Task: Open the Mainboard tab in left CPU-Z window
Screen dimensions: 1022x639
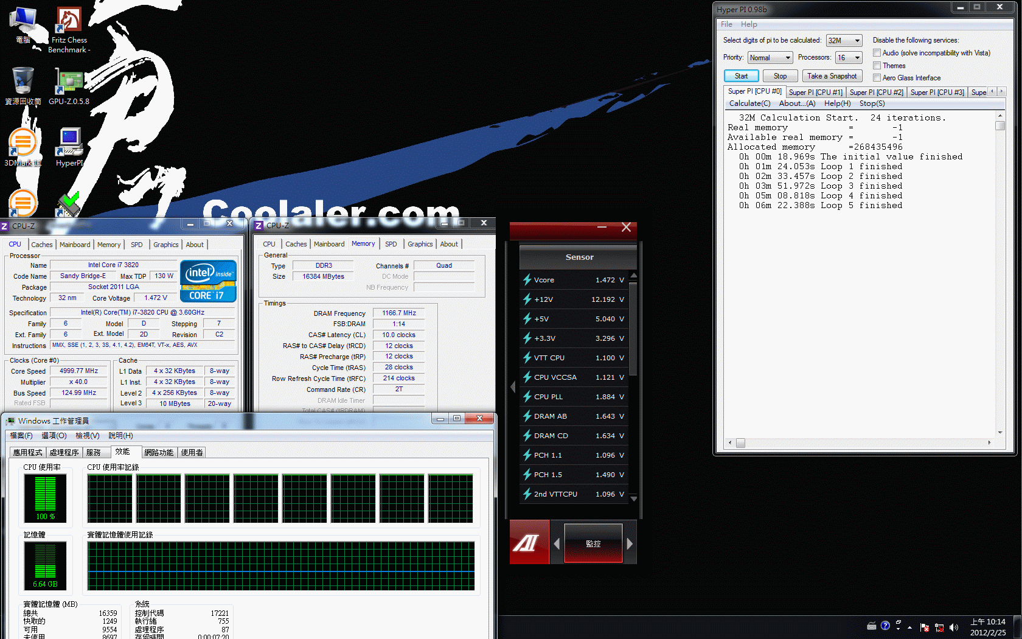Action: tap(75, 245)
